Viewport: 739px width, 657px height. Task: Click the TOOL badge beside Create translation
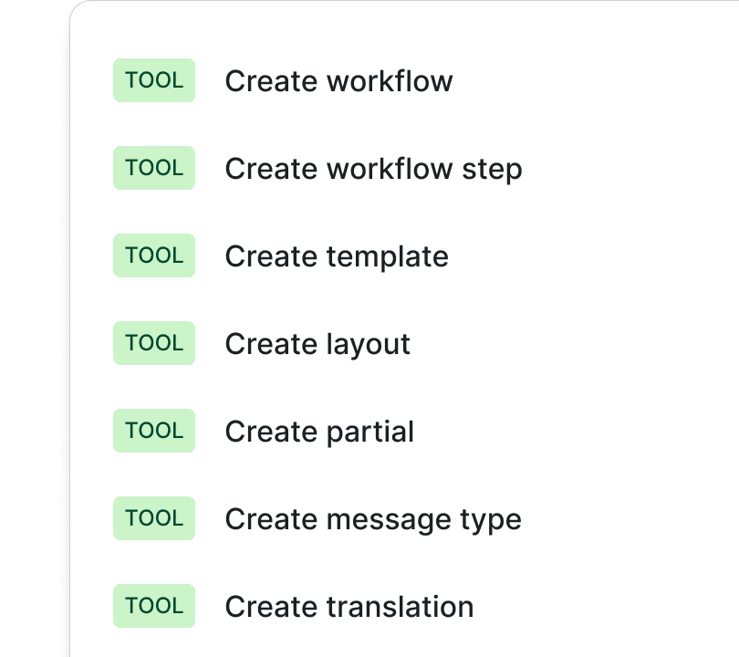click(x=153, y=606)
